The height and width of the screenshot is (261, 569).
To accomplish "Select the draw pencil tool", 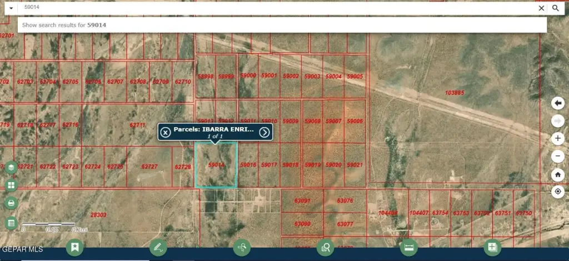I will [x=158, y=247].
